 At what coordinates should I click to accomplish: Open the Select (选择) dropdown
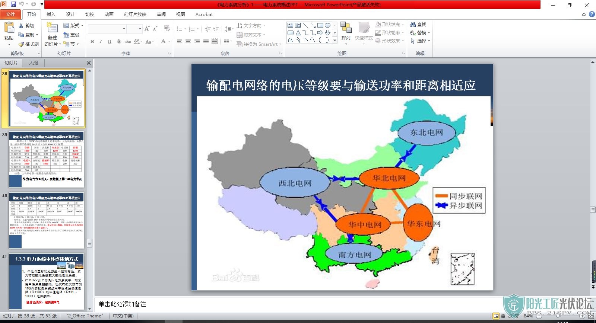pos(420,41)
